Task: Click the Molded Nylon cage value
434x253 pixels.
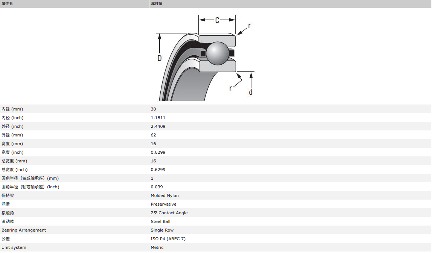Action: pyautogui.click(x=164, y=195)
